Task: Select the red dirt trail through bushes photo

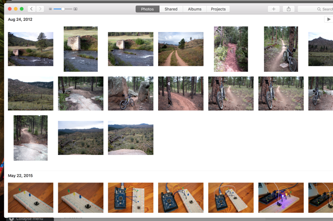Action: [x=231, y=49]
